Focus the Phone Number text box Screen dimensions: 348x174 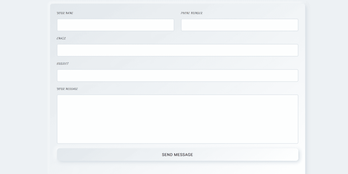(x=239, y=25)
